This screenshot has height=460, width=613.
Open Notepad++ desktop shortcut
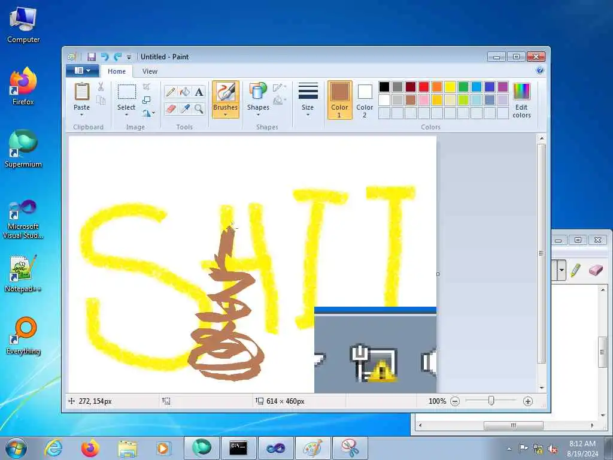pyautogui.click(x=23, y=273)
